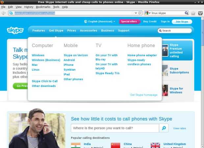Open the Edit menu
This screenshot has width=204, height=148.
tap(11, 7)
